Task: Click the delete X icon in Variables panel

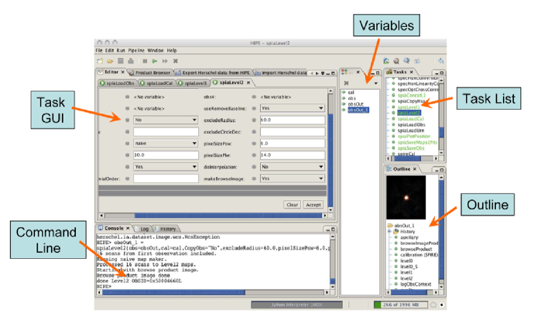Action: click(x=346, y=81)
